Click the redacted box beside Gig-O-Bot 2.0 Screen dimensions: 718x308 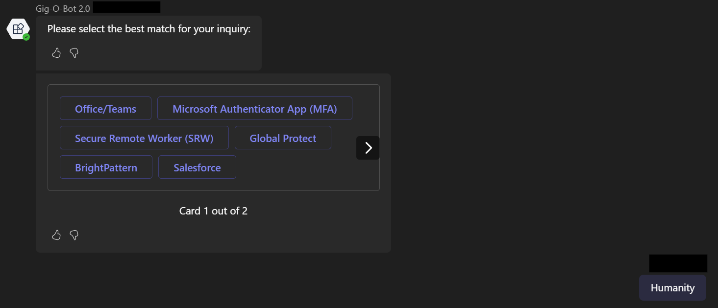[126, 7]
